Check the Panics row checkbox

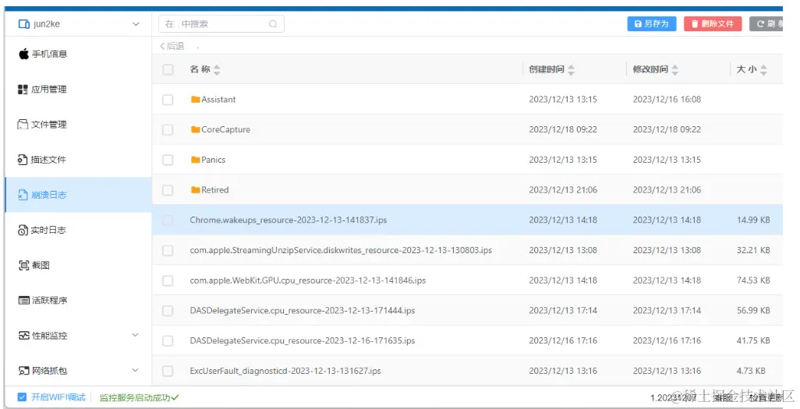pos(168,160)
